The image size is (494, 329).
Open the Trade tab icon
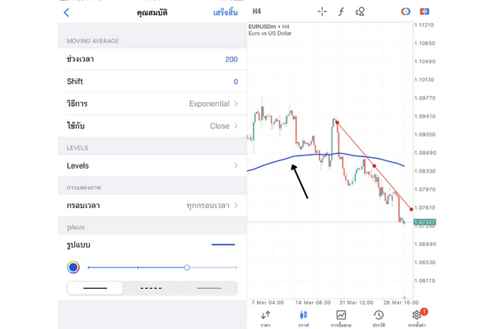[x=341, y=317]
